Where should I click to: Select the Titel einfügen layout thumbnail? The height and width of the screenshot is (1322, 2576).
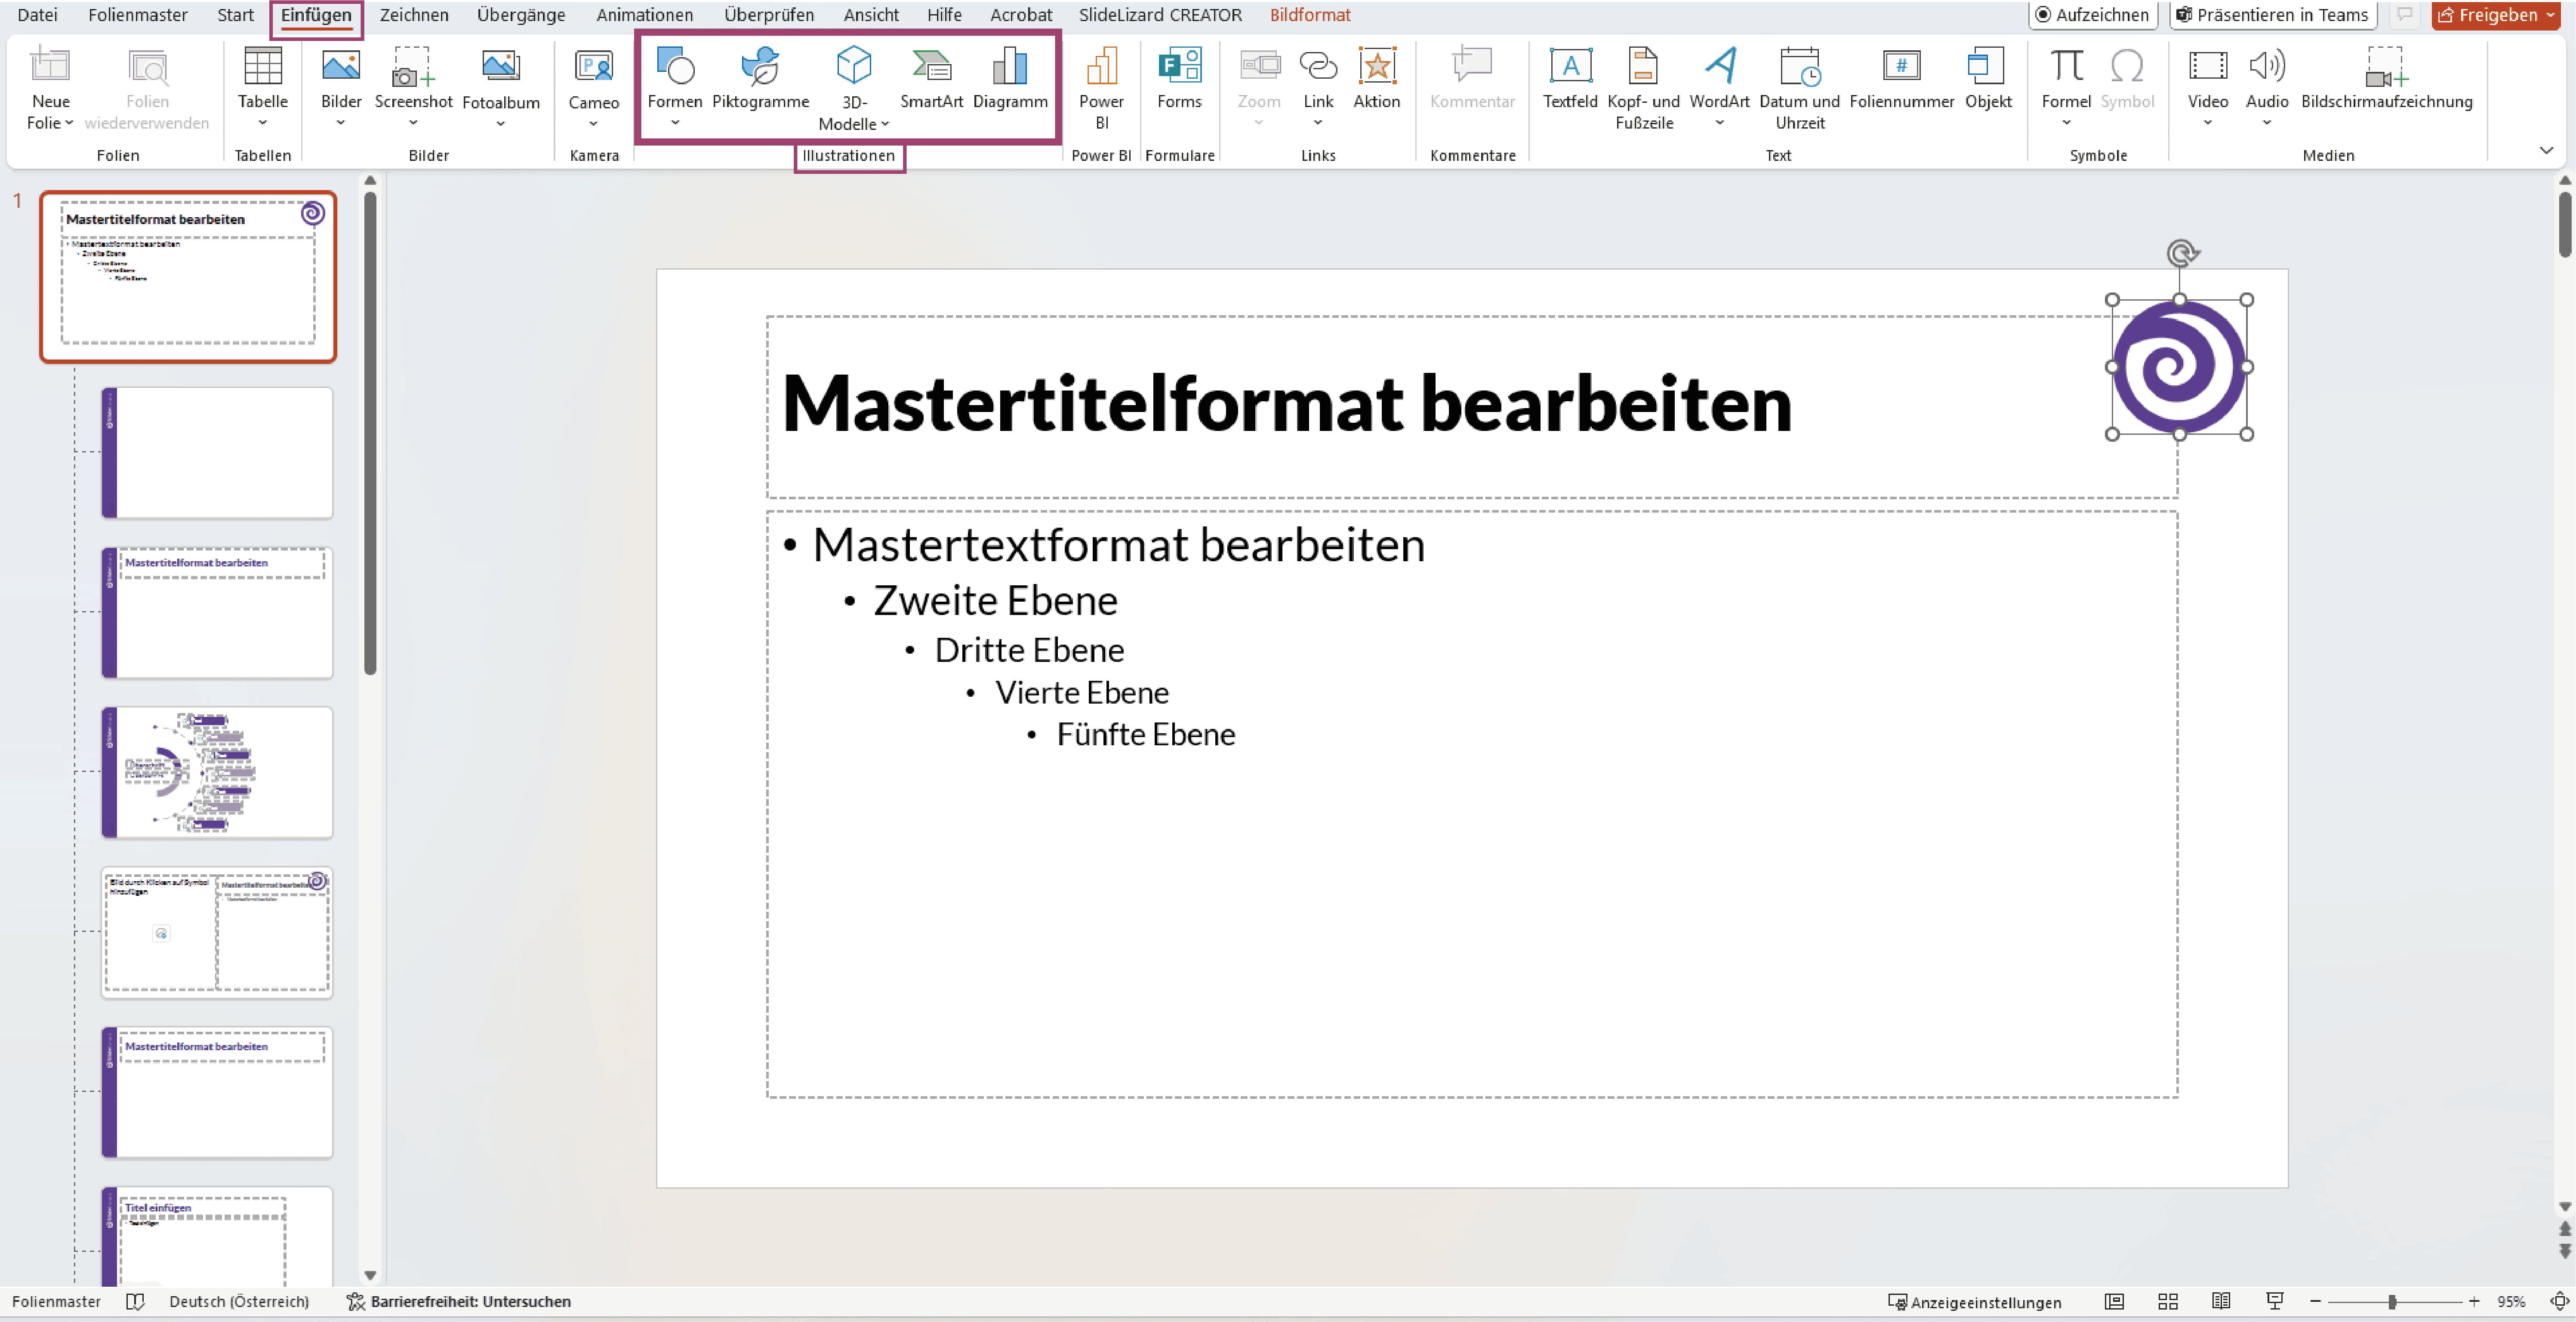217,1236
